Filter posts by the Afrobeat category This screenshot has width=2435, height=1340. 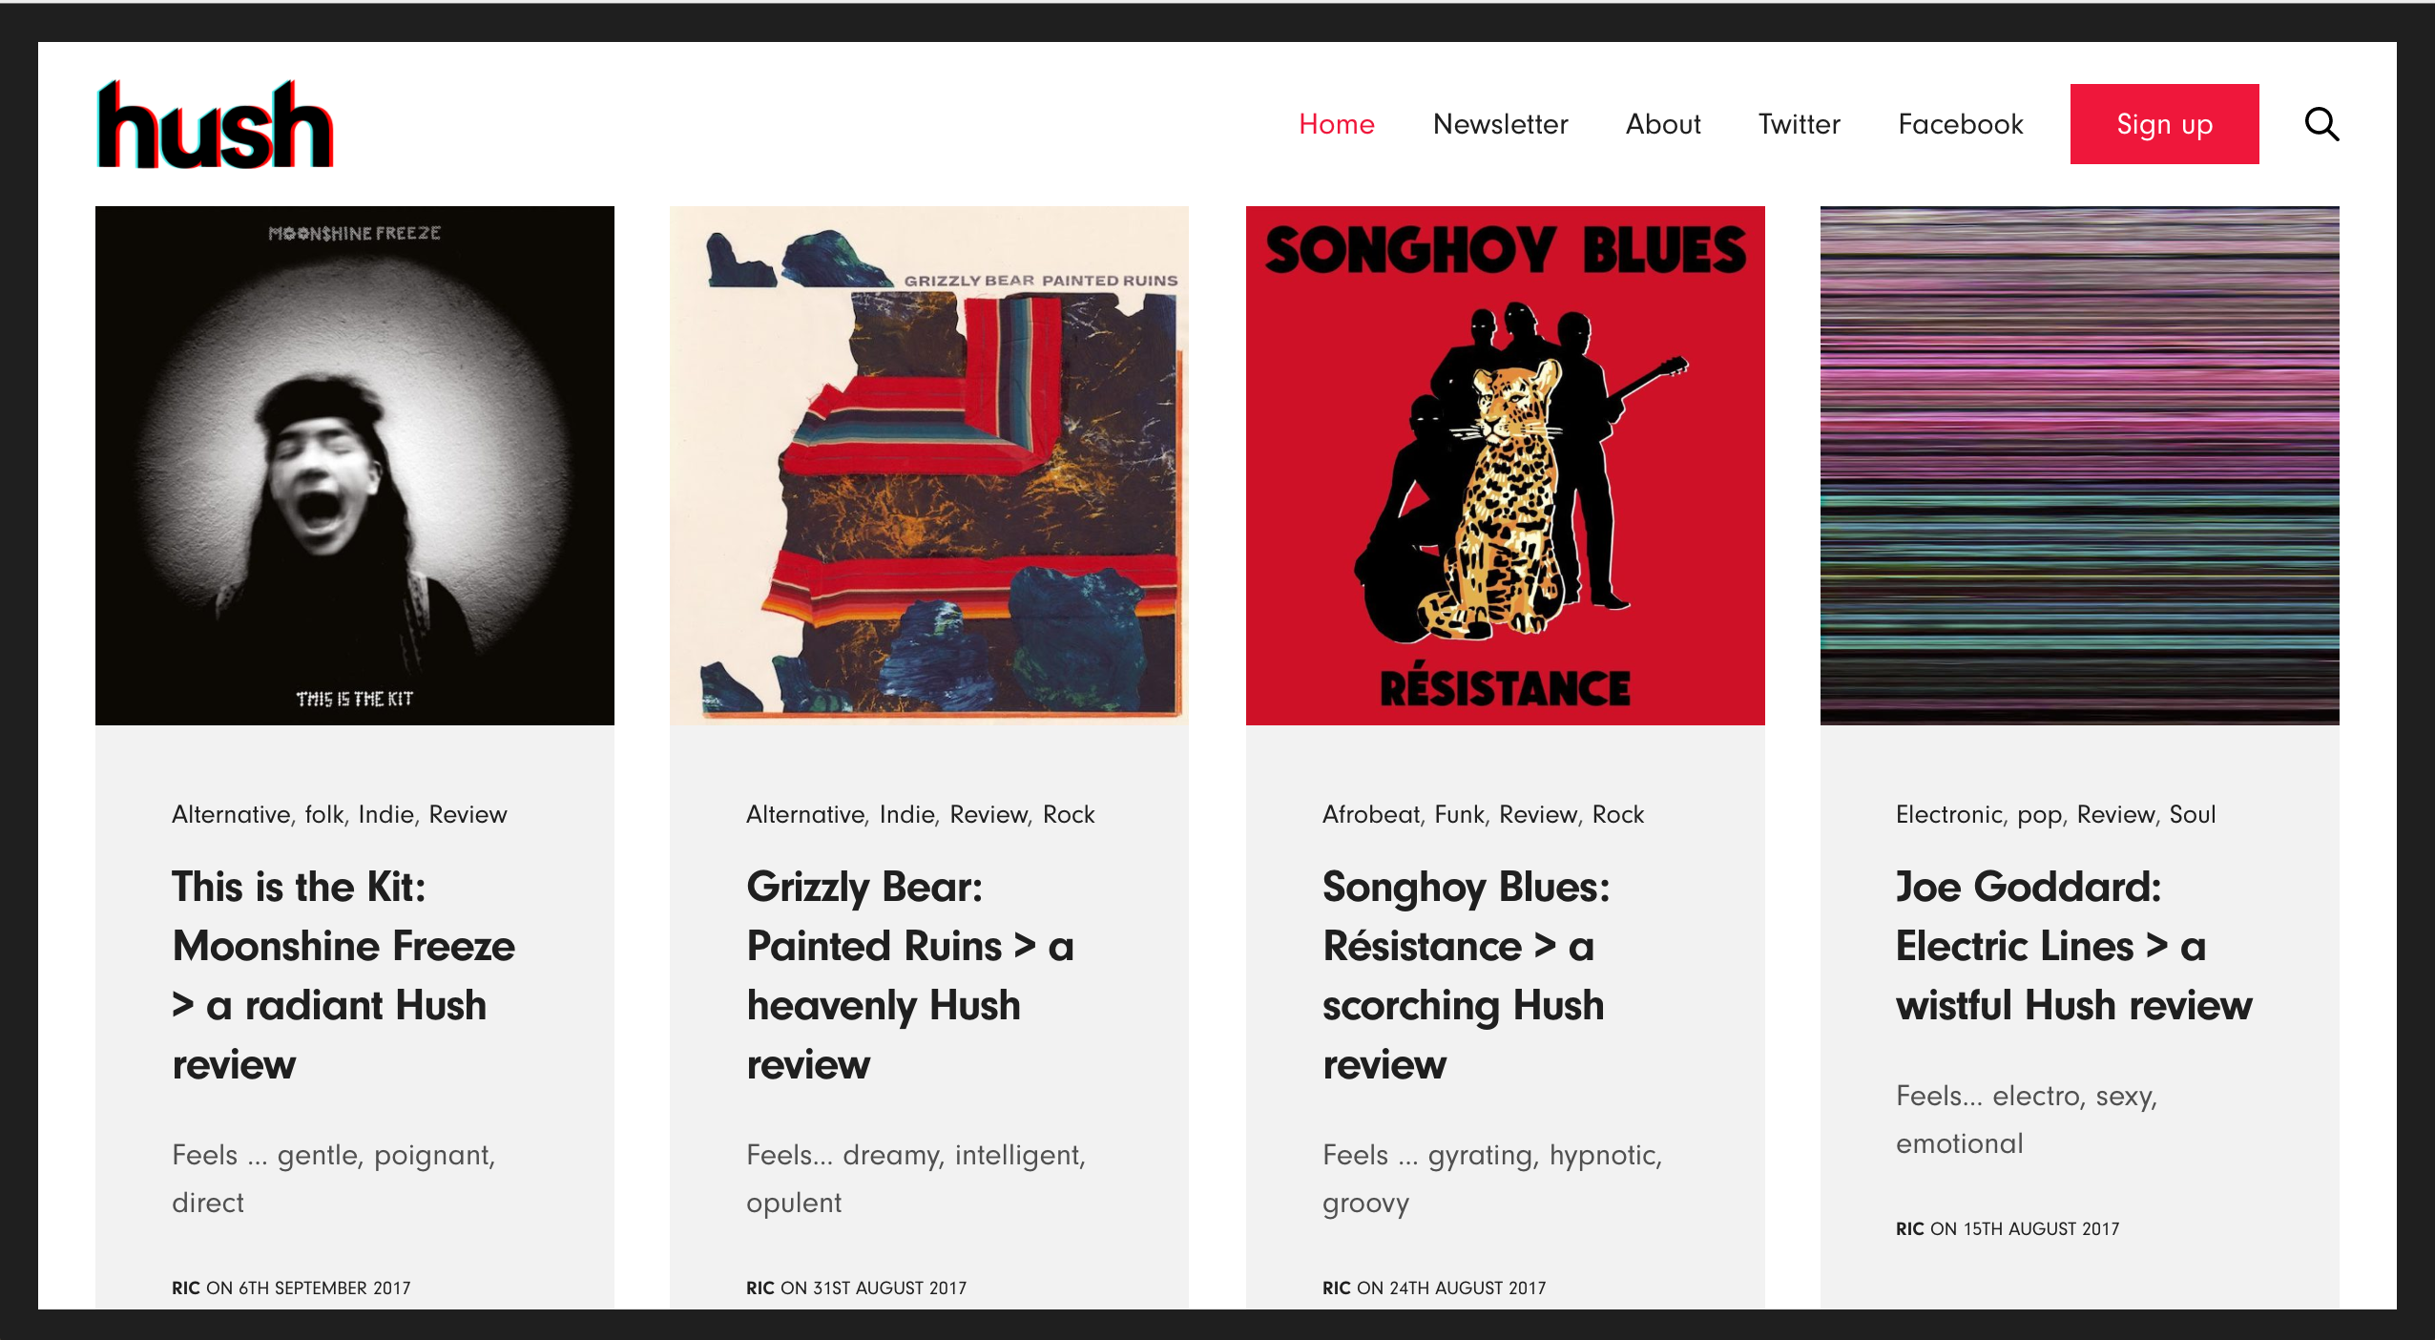[1370, 814]
